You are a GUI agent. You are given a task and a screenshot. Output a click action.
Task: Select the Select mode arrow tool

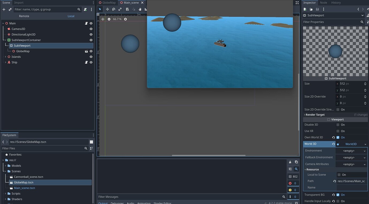tap(100, 9)
